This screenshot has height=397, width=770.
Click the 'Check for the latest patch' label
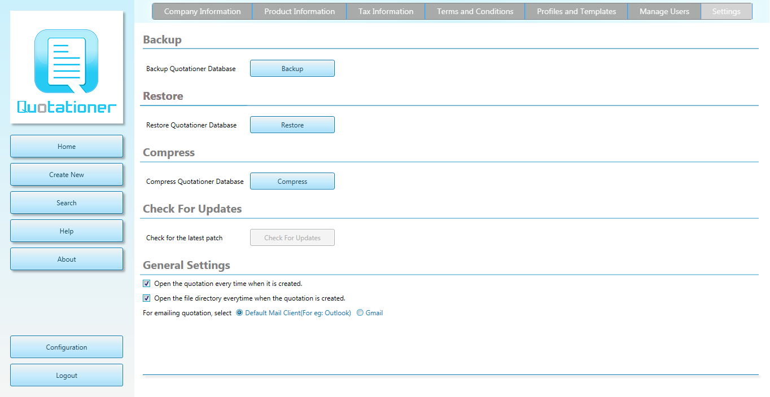184,238
